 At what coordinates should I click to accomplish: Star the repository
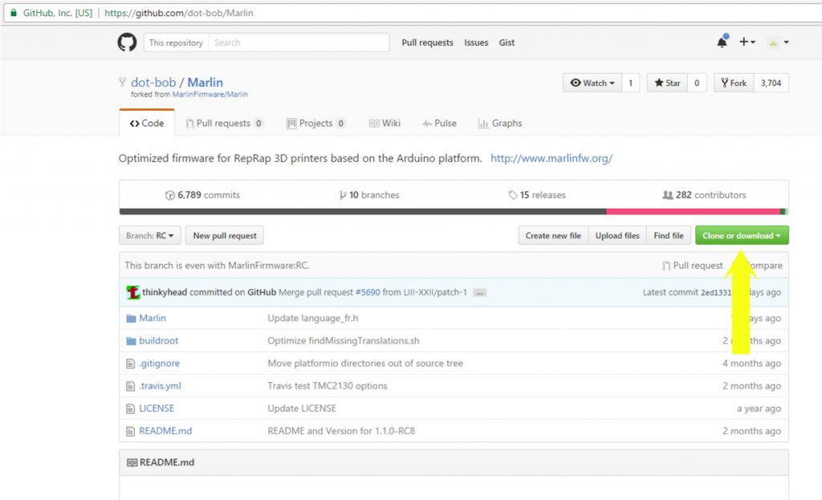click(667, 83)
